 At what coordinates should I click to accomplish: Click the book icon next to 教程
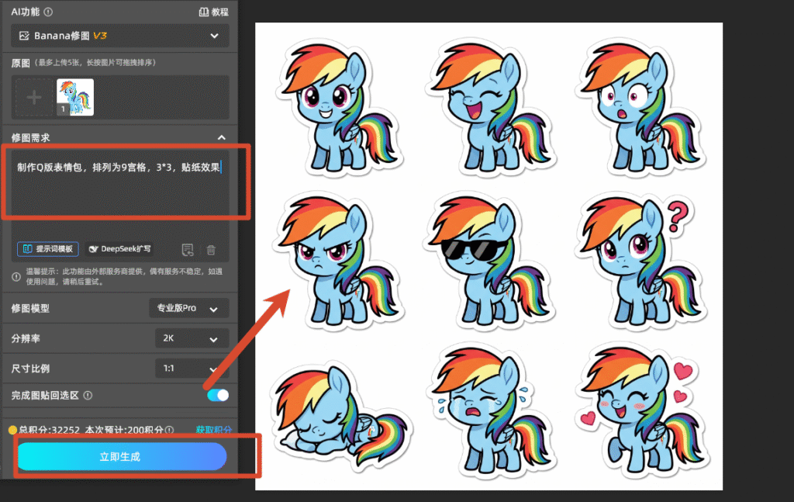(204, 12)
